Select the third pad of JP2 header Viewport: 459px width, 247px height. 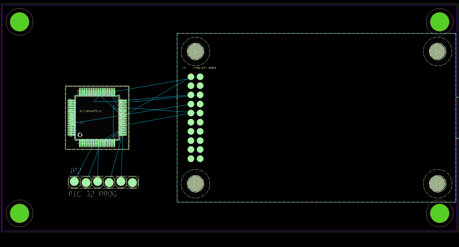click(98, 181)
